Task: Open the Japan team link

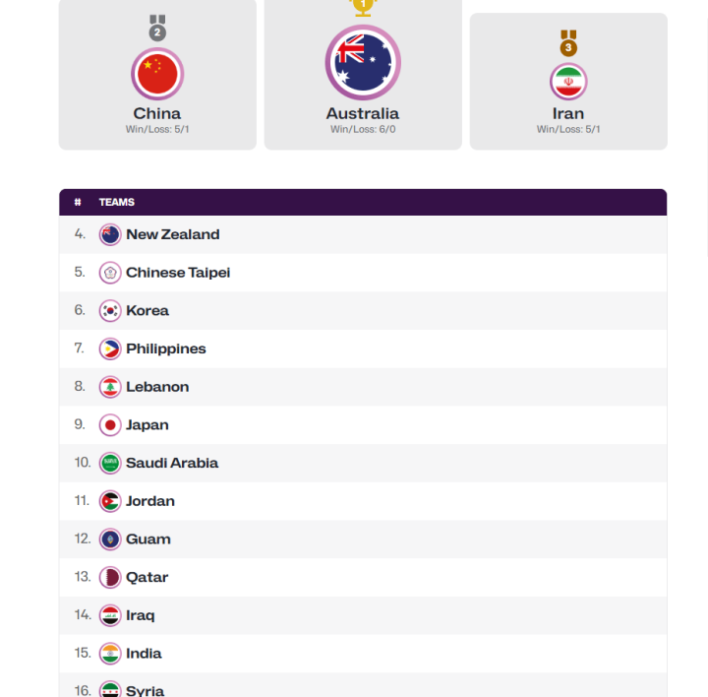Action: coord(147,425)
